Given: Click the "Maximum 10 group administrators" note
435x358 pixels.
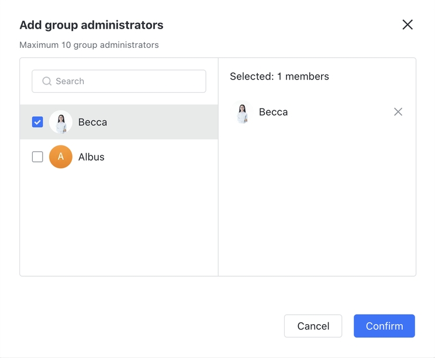Looking at the screenshot, I should coord(89,45).
